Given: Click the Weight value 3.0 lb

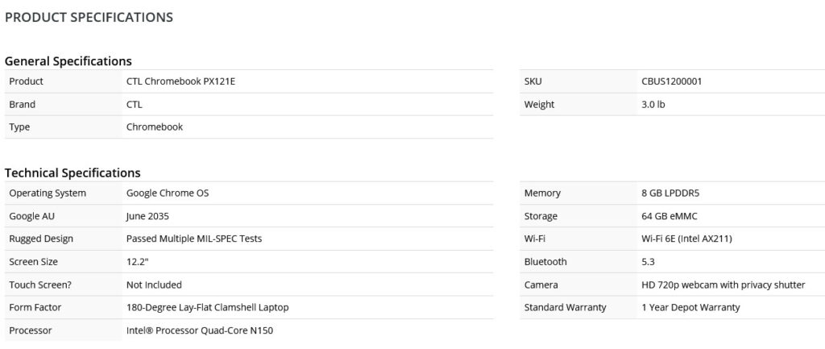Looking at the screenshot, I should 653,104.
